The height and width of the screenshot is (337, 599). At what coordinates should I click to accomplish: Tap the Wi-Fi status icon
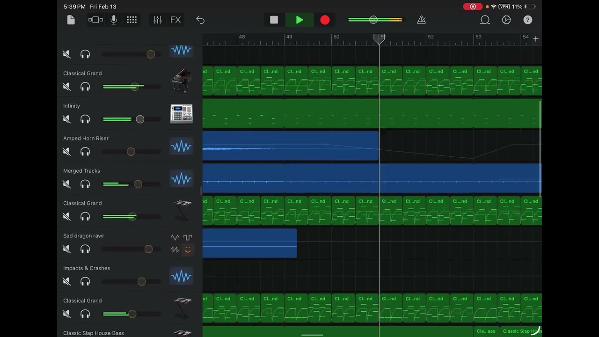click(x=493, y=7)
